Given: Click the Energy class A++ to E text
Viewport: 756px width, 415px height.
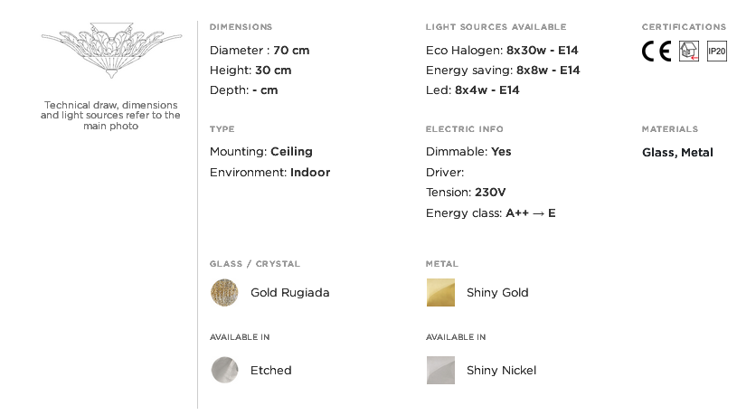Looking at the screenshot, I should point(491,213).
